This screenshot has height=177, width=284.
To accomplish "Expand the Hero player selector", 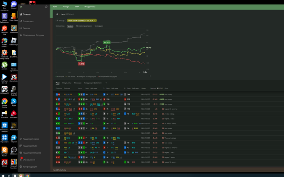I will click(62, 14).
